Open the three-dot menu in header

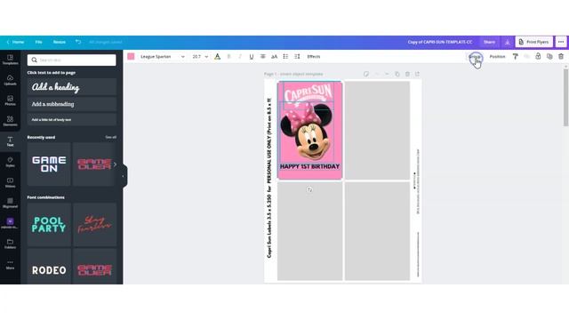click(561, 42)
